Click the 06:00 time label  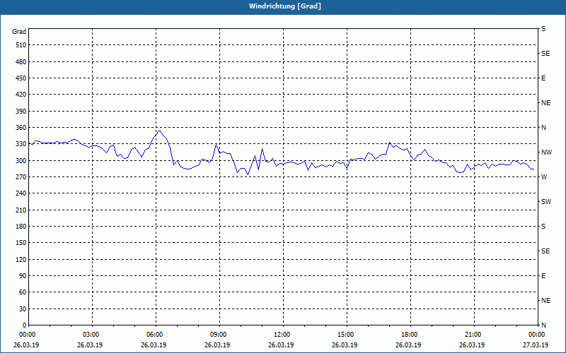click(154, 335)
